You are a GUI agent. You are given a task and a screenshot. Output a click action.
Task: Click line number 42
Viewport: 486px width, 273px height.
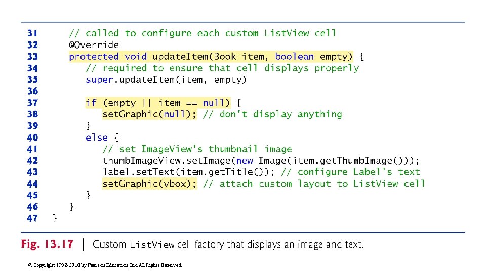32,161
